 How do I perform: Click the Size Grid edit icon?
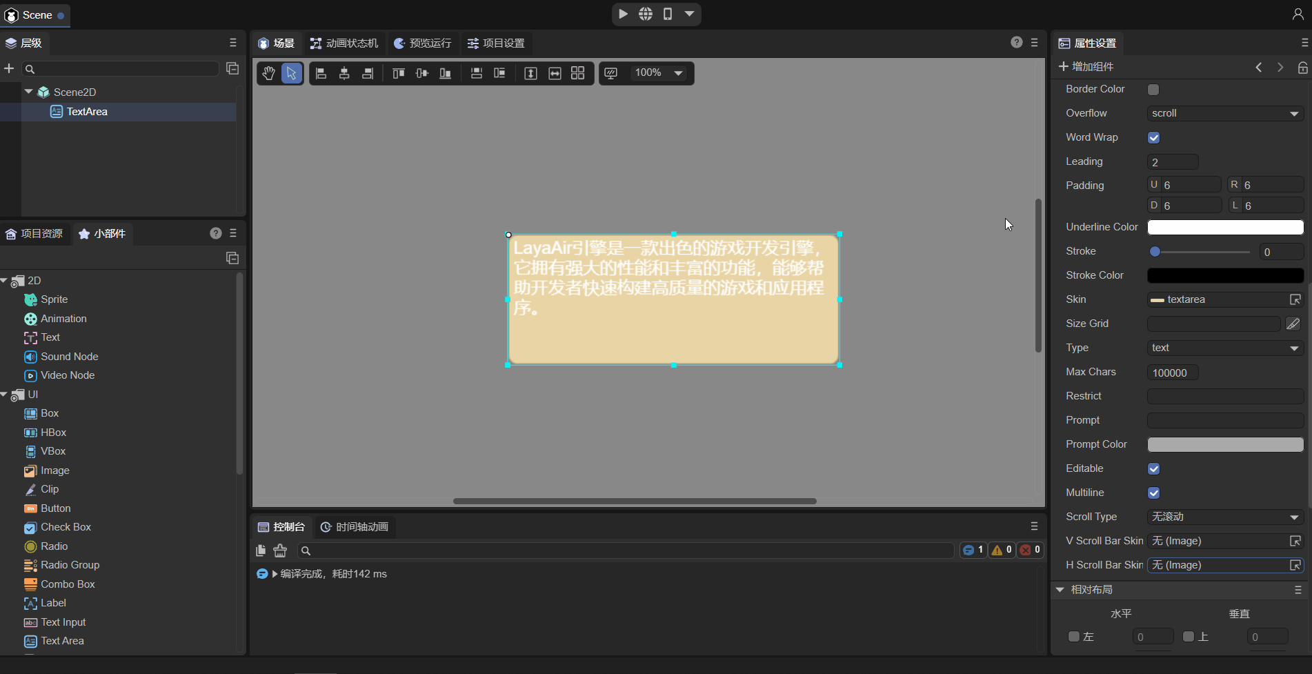coord(1293,324)
